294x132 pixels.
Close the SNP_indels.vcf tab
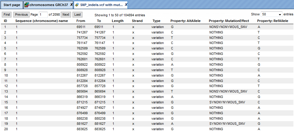click(126, 5)
